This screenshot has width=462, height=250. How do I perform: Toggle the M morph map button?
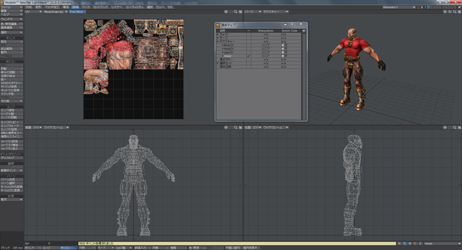pyautogui.click(x=410, y=244)
